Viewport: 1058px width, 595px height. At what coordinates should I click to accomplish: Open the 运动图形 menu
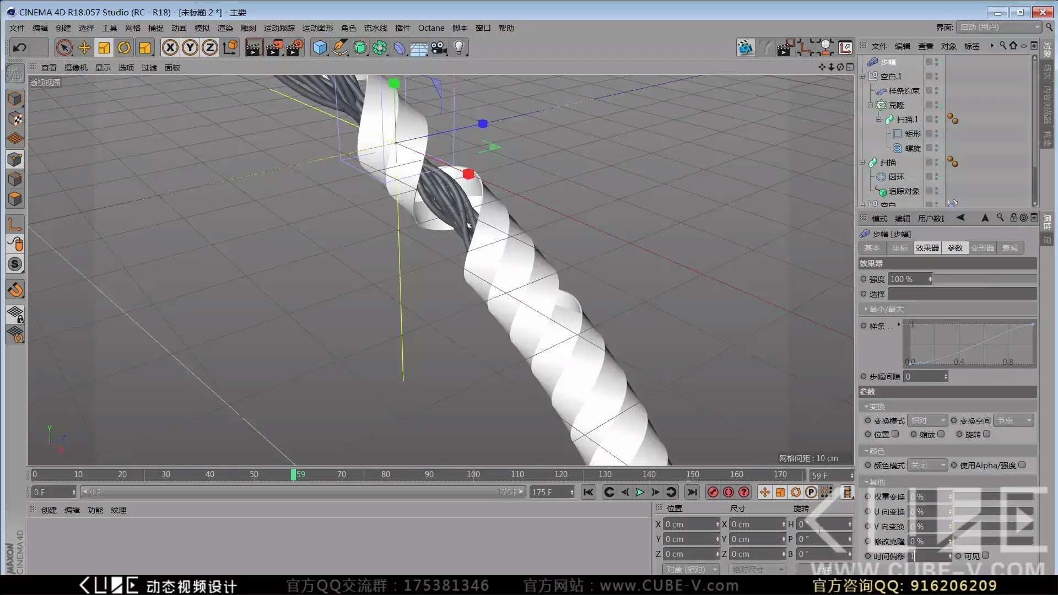point(317,28)
